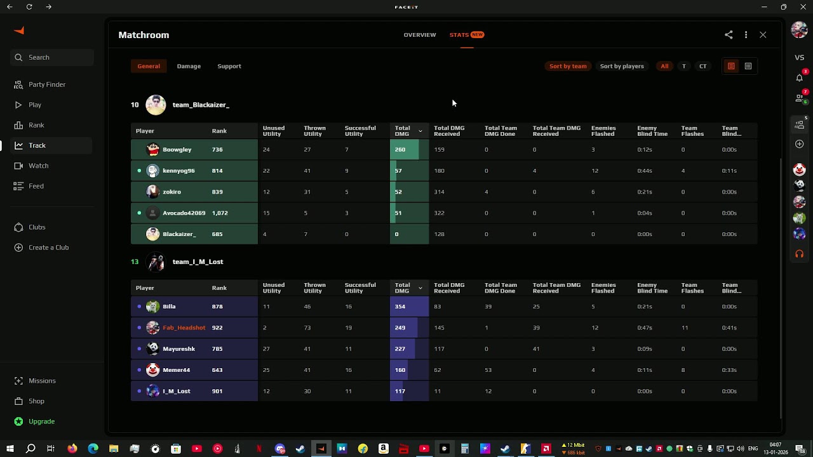Reload the page with refresh icon

pyautogui.click(x=29, y=7)
